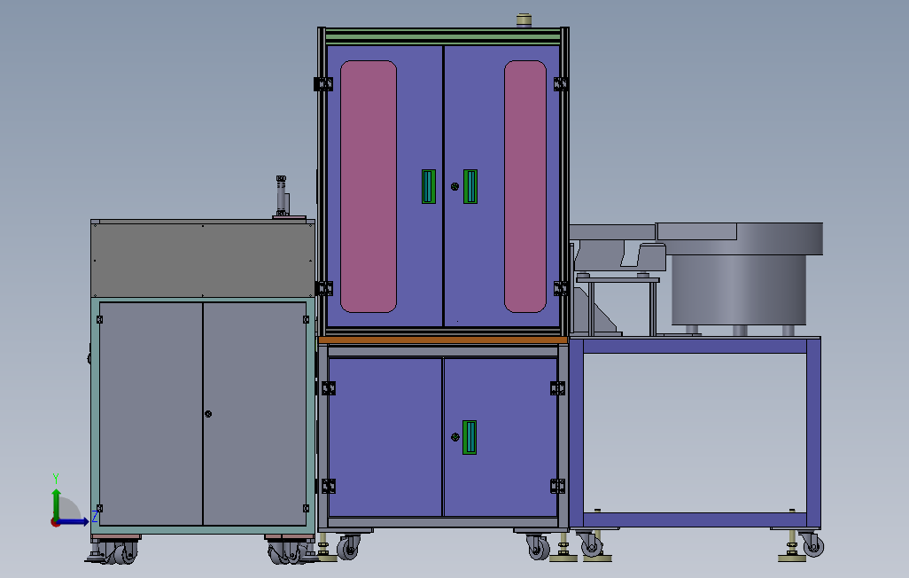The width and height of the screenshot is (909, 578).
Task: Select the green top bar of enclosure
Action: pyautogui.click(x=443, y=36)
